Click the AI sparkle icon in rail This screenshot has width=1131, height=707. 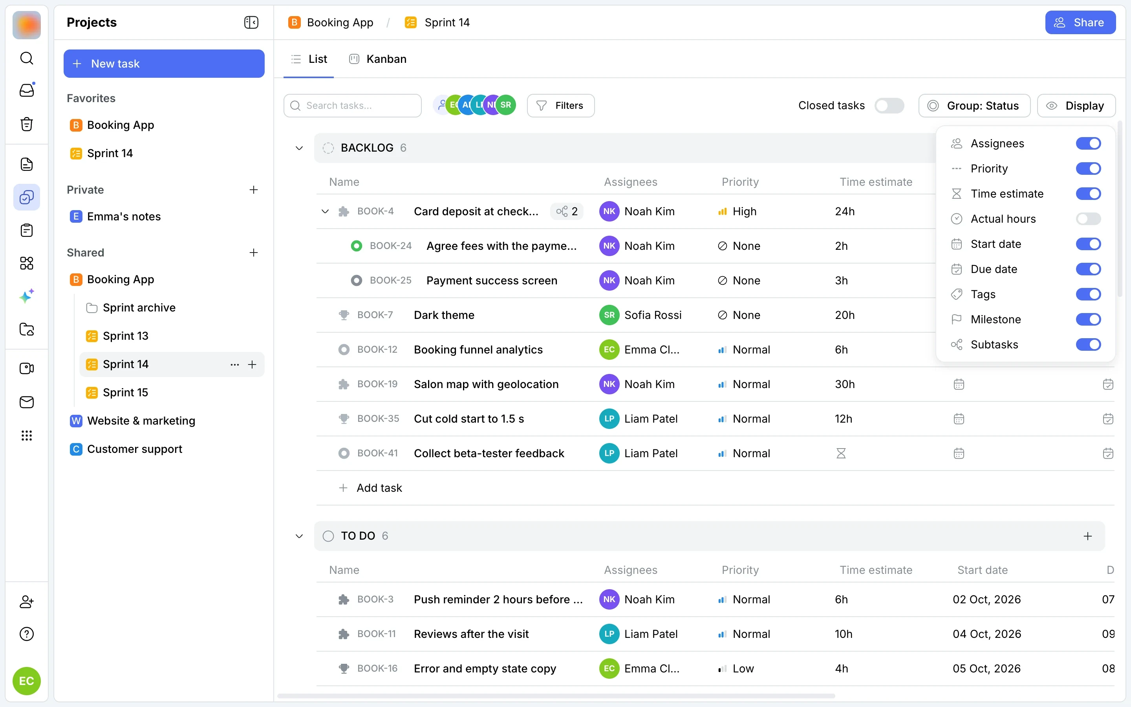point(27,296)
